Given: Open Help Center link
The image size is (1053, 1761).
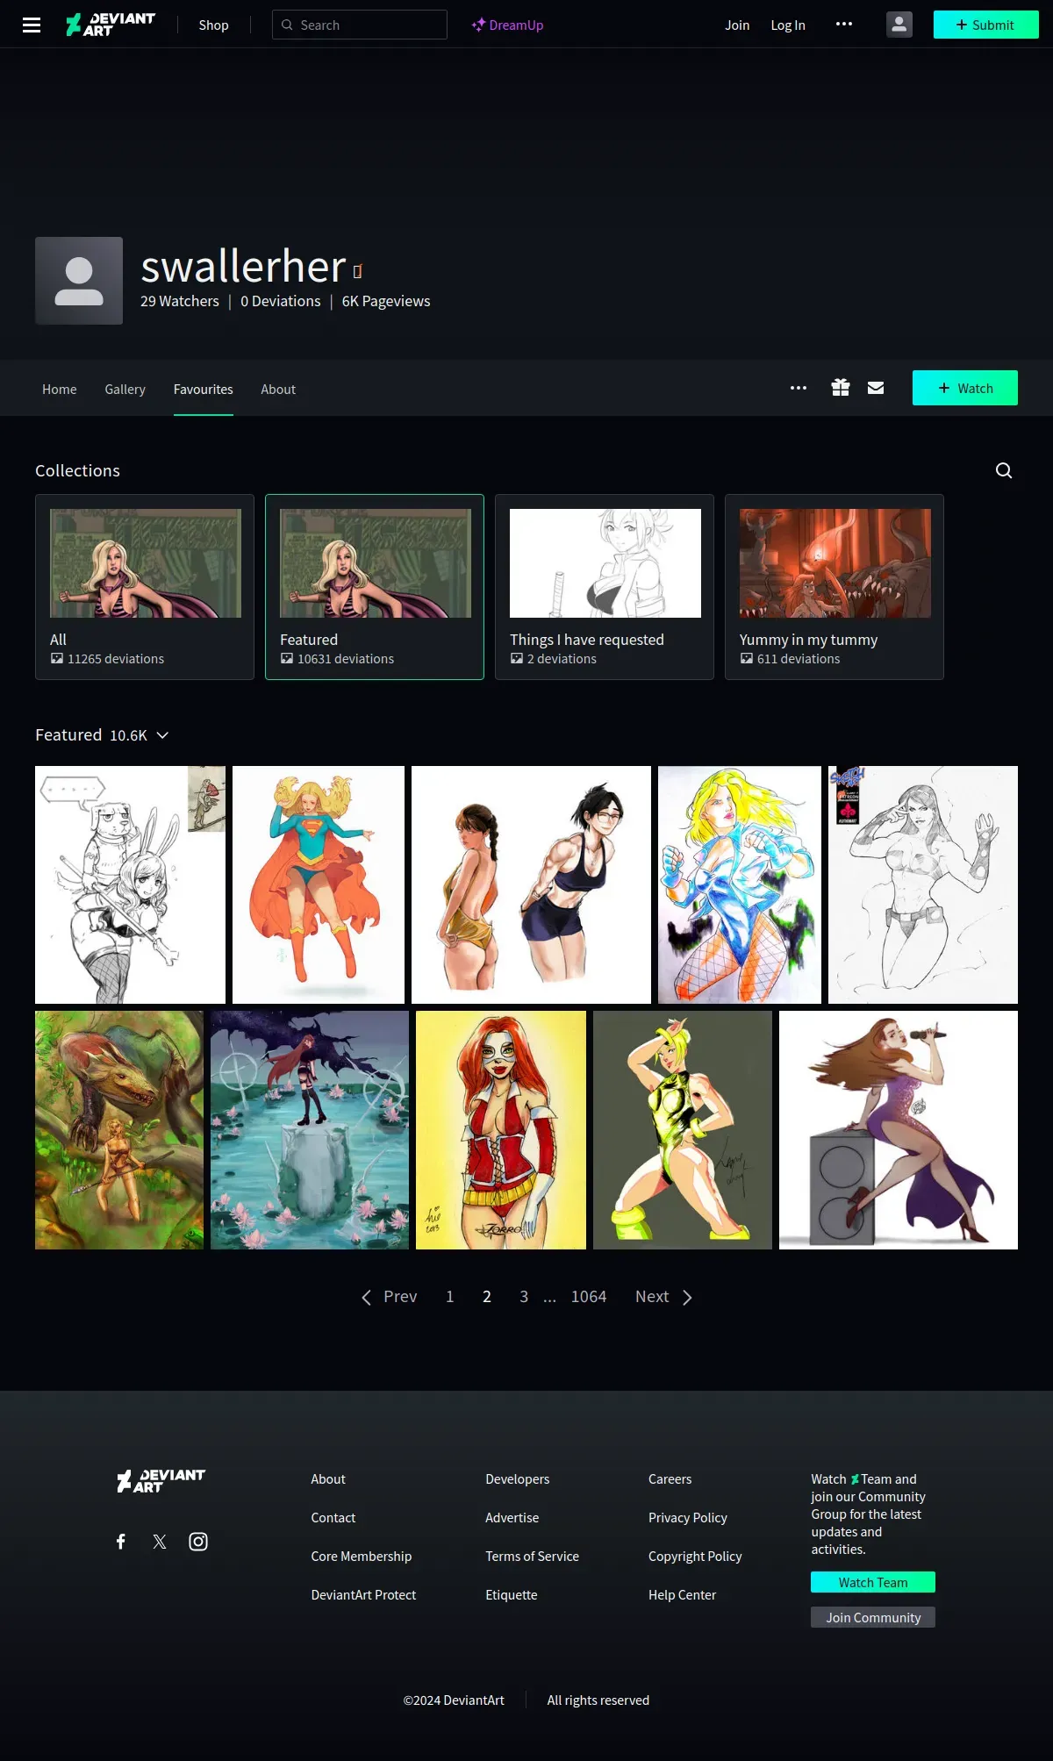Looking at the screenshot, I should click(683, 1595).
